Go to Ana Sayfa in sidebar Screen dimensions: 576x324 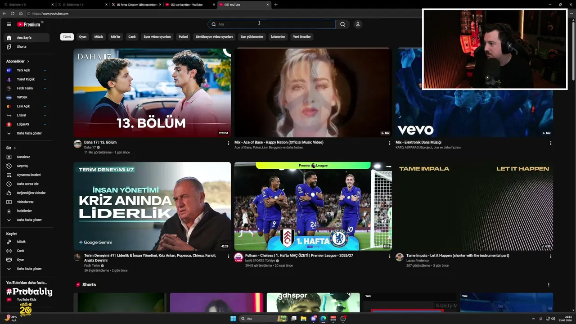(27, 38)
